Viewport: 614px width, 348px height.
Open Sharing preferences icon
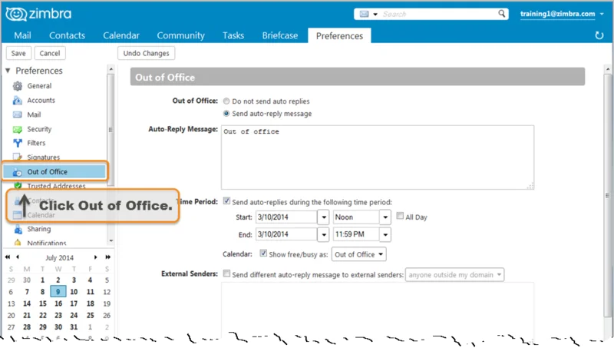[x=18, y=229]
